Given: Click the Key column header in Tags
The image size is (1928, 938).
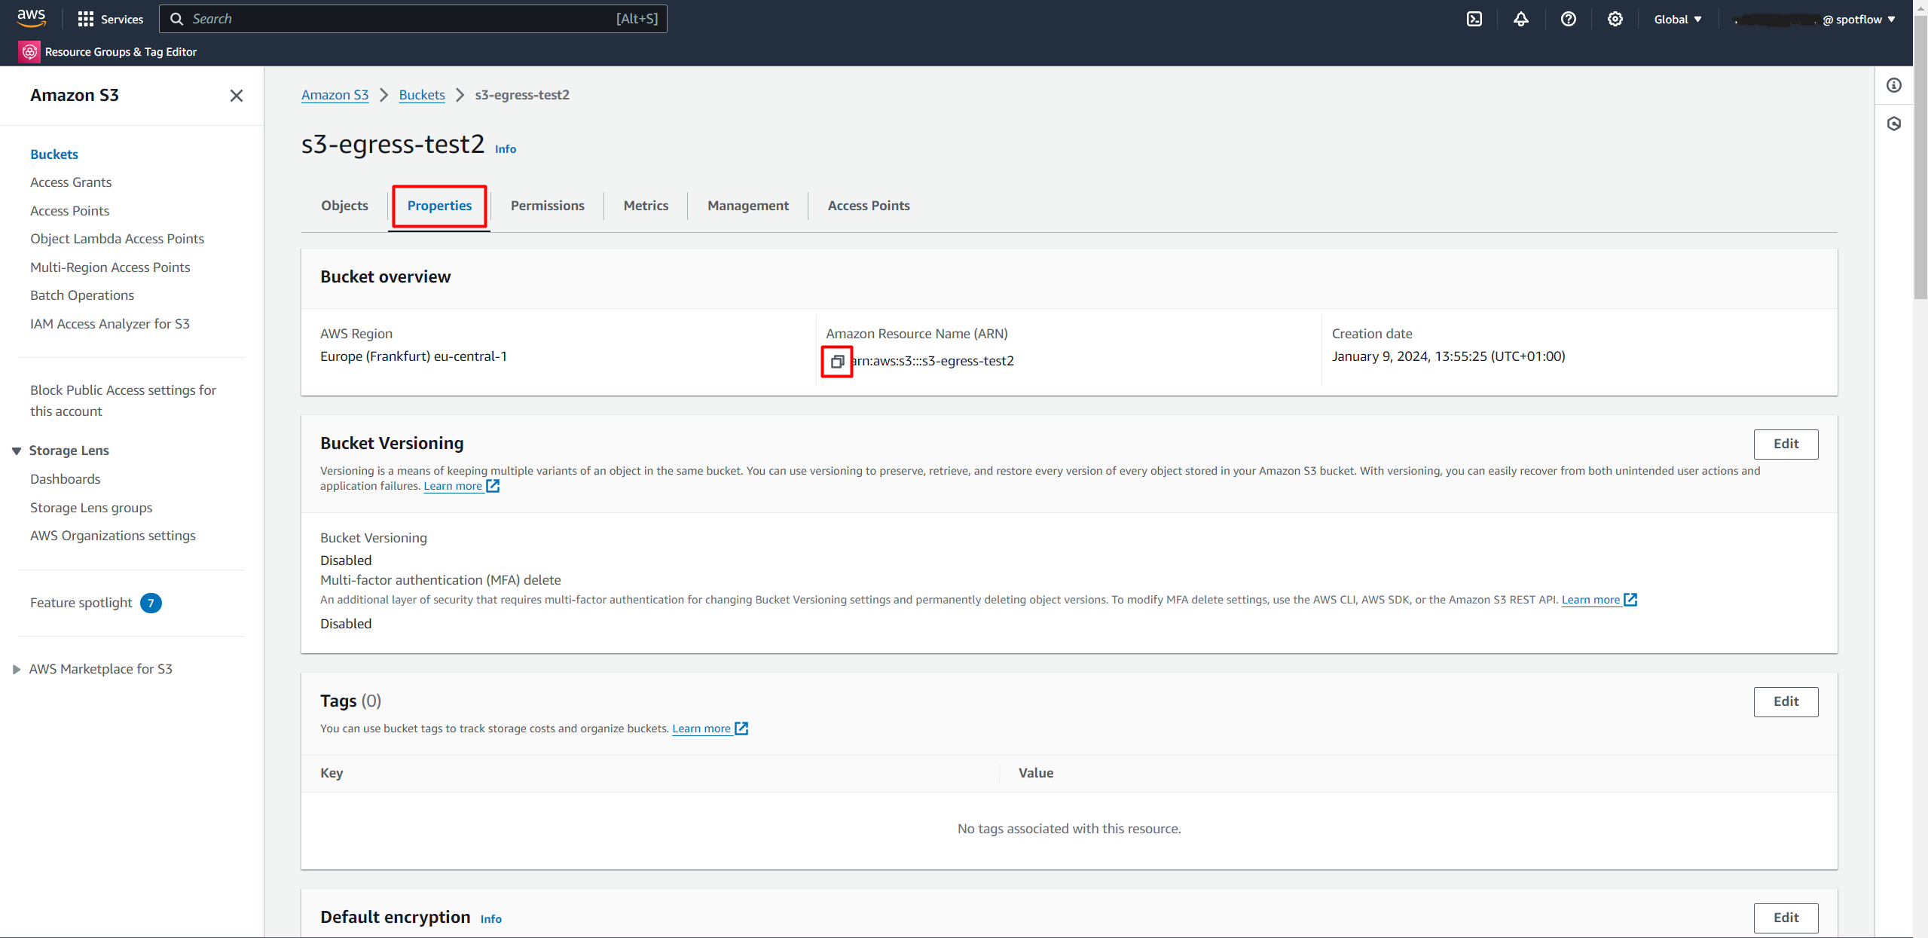Looking at the screenshot, I should click(x=332, y=773).
